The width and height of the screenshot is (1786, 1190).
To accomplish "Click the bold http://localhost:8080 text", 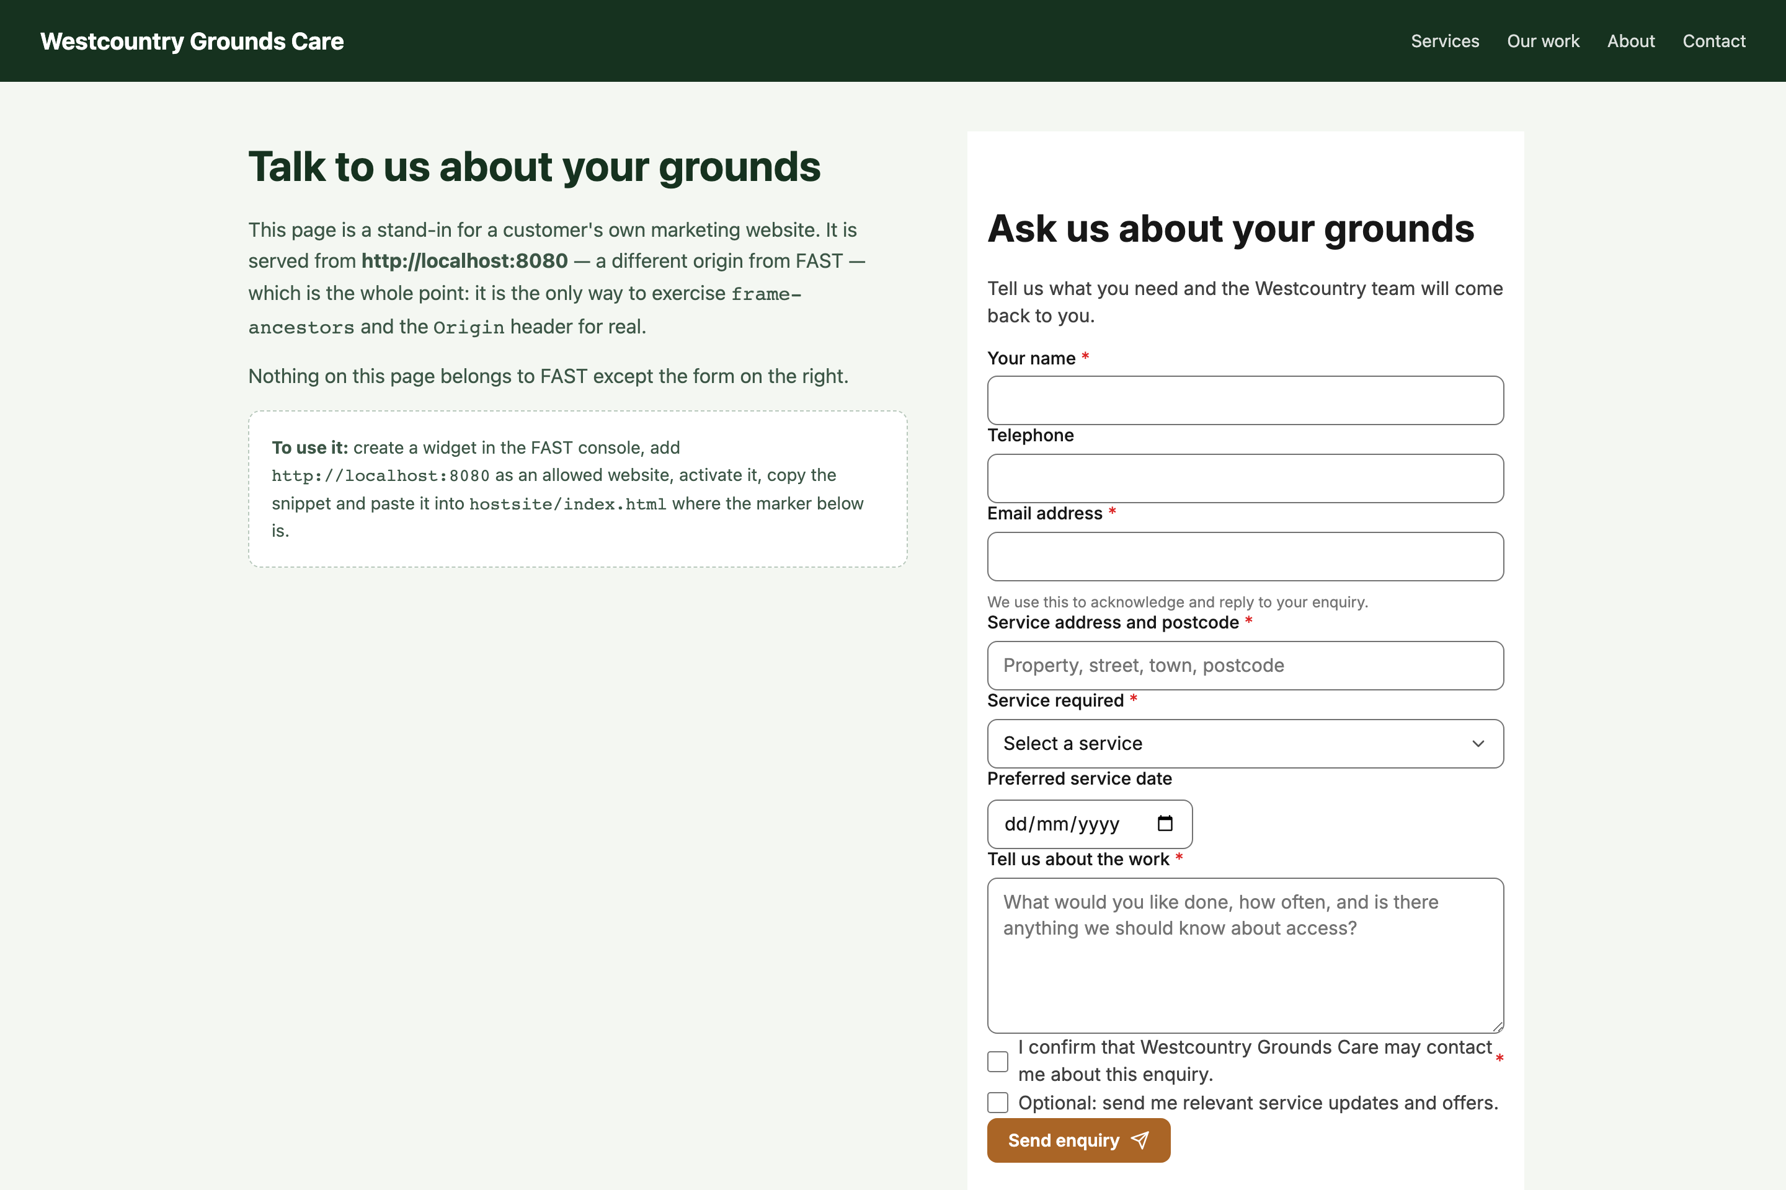I will tap(464, 261).
